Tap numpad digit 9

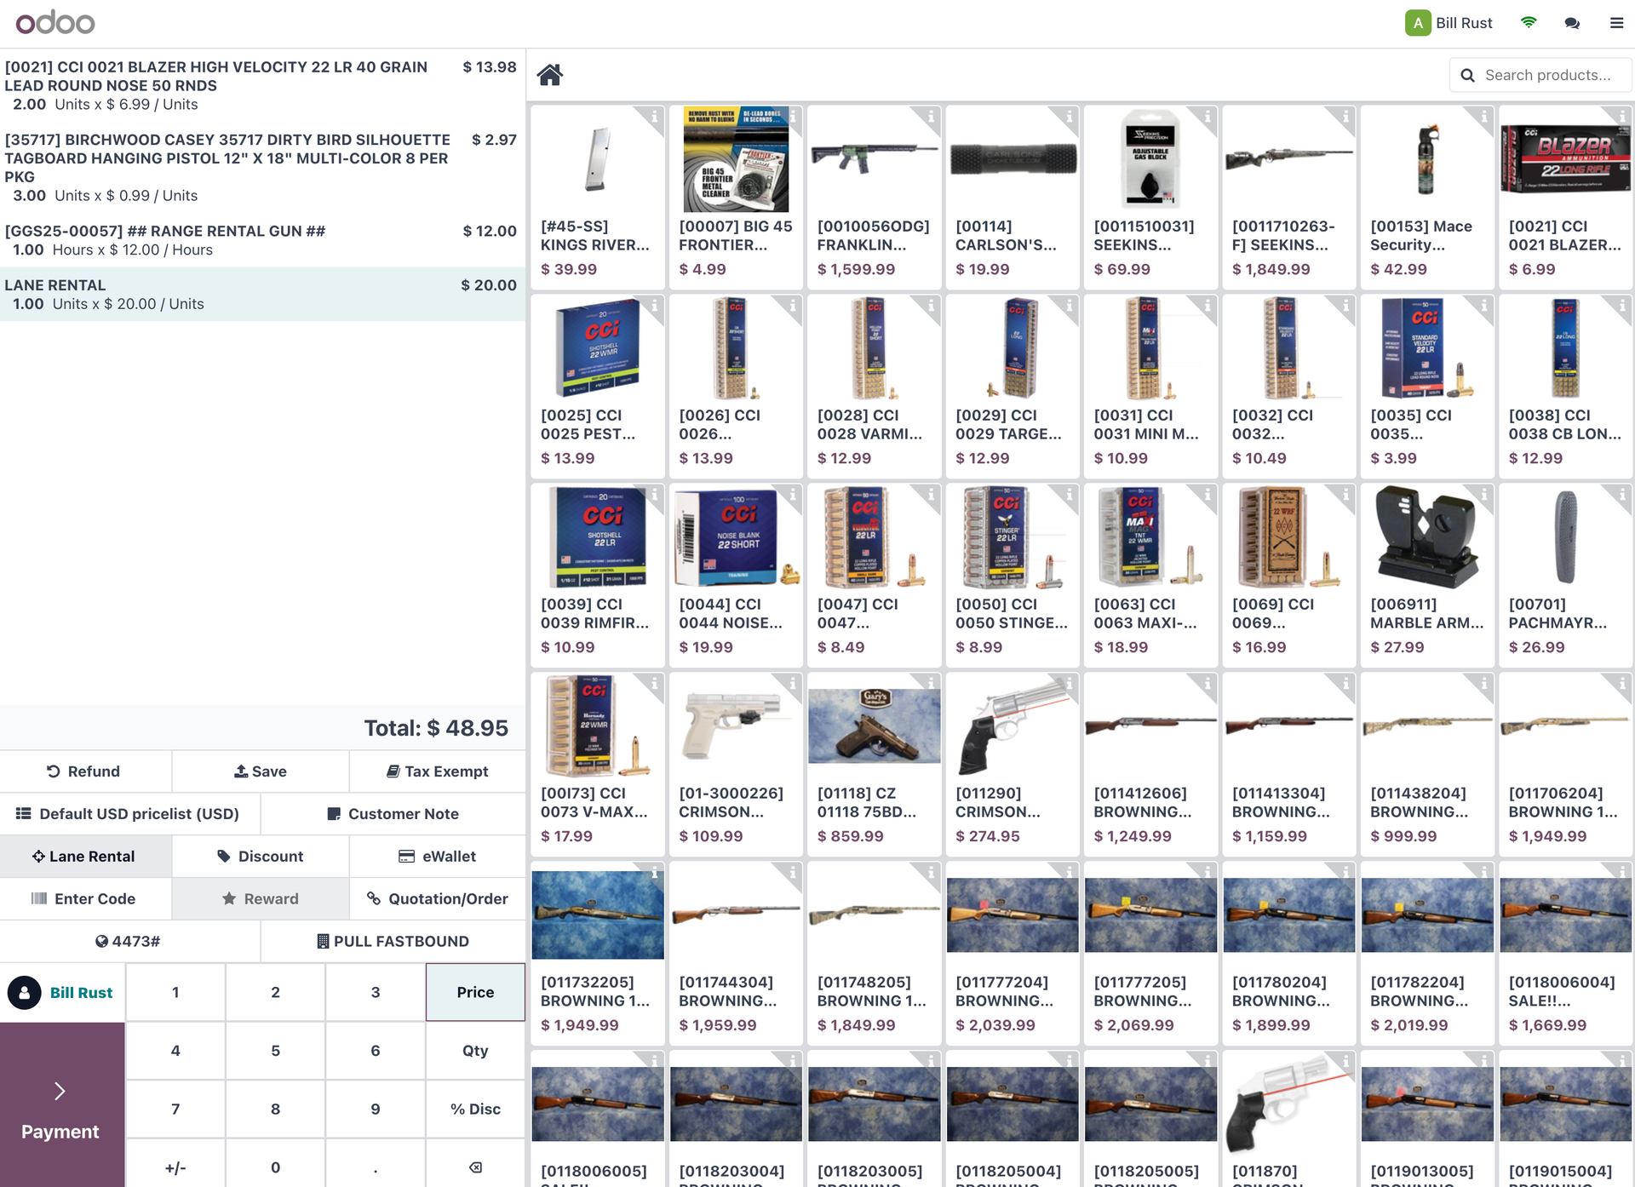pos(376,1109)
